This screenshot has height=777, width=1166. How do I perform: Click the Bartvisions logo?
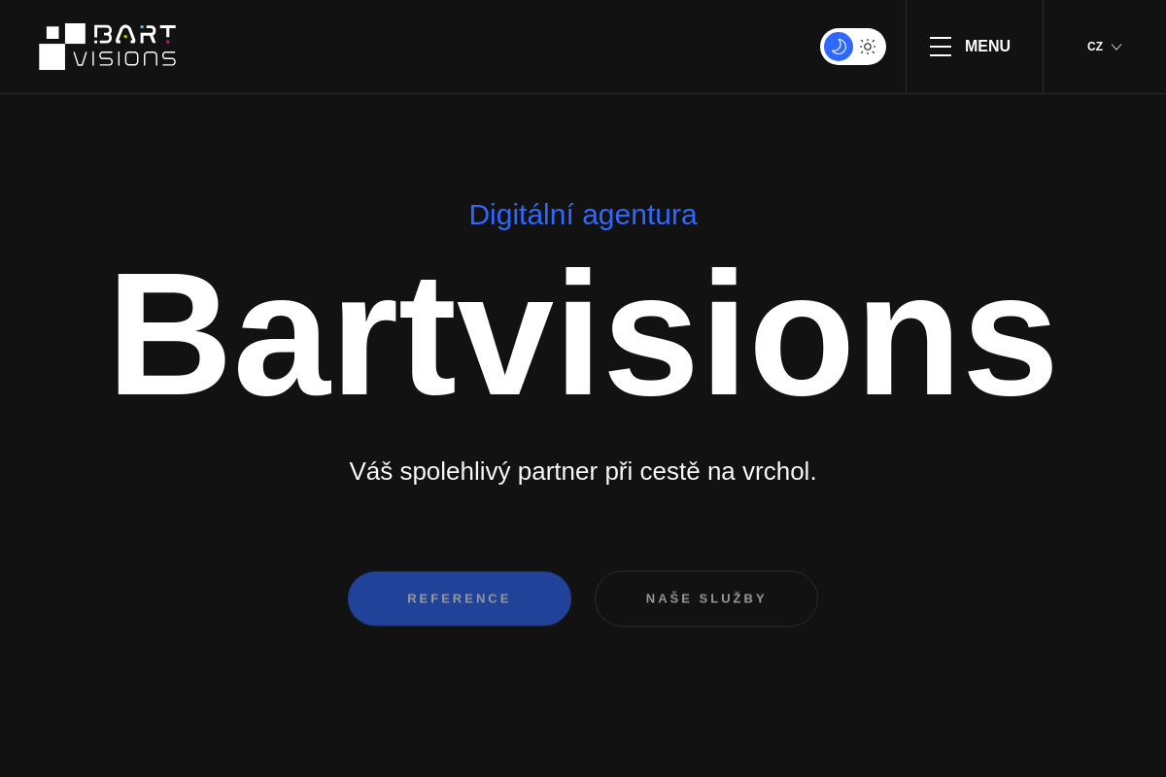pyautogui.click(x=107, y=46)
